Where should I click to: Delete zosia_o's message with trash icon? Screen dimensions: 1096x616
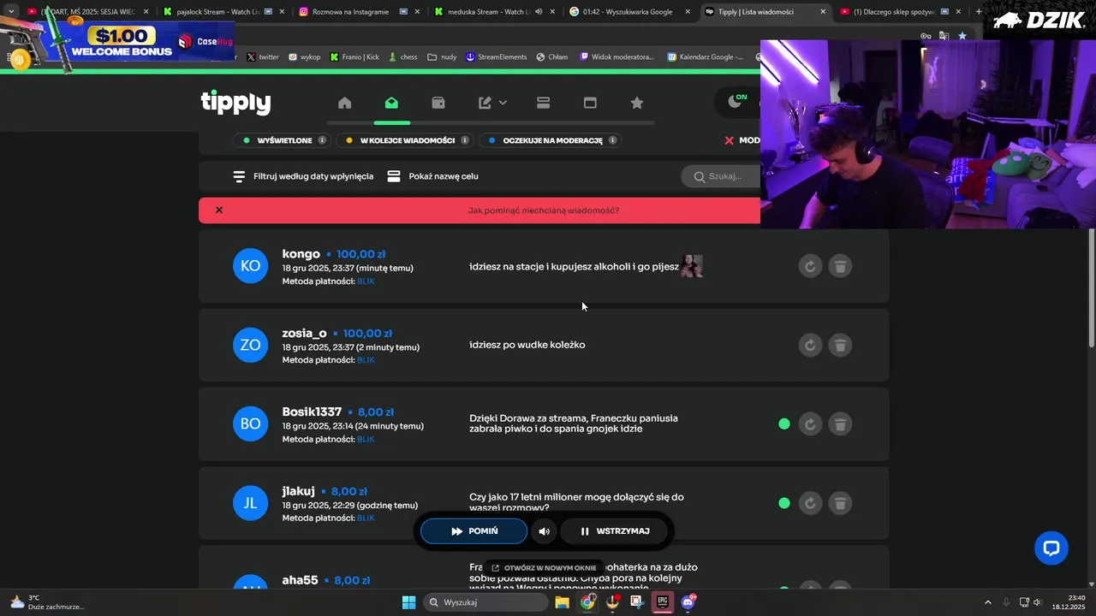840,345
